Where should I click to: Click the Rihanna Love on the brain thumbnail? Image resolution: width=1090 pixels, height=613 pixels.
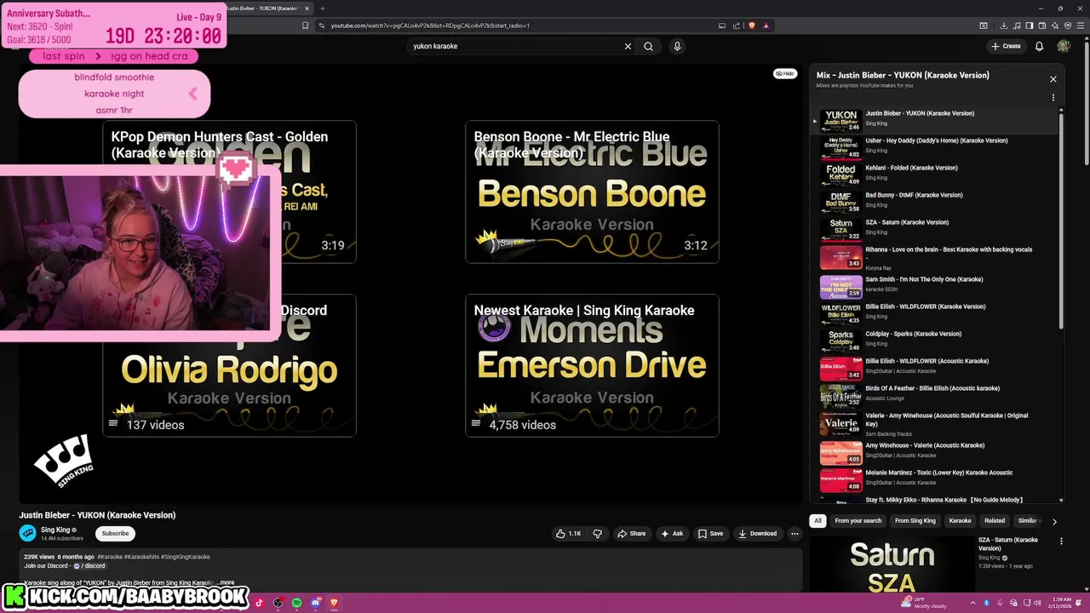point(840,256)
